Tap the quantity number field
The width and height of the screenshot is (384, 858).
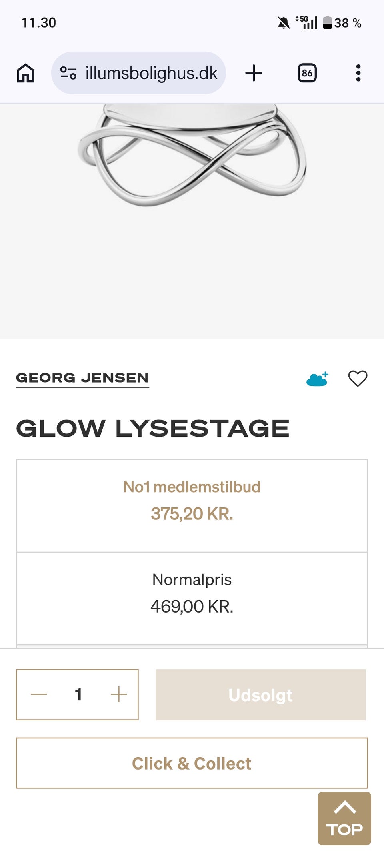point(78,694)
